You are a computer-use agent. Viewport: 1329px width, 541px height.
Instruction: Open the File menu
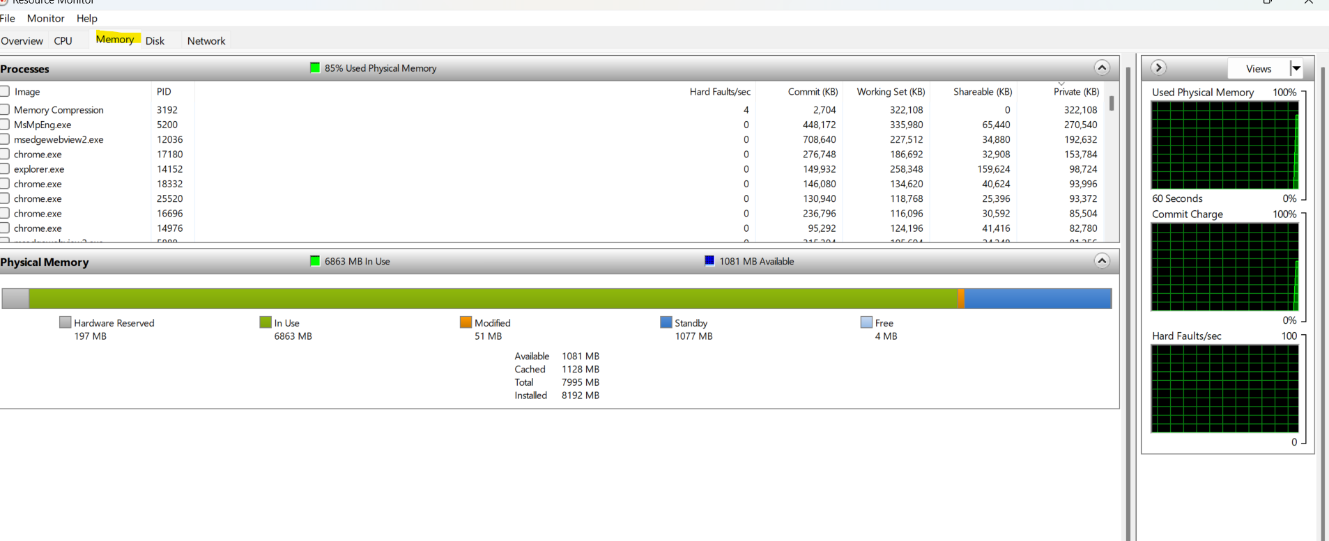(7, 18)
